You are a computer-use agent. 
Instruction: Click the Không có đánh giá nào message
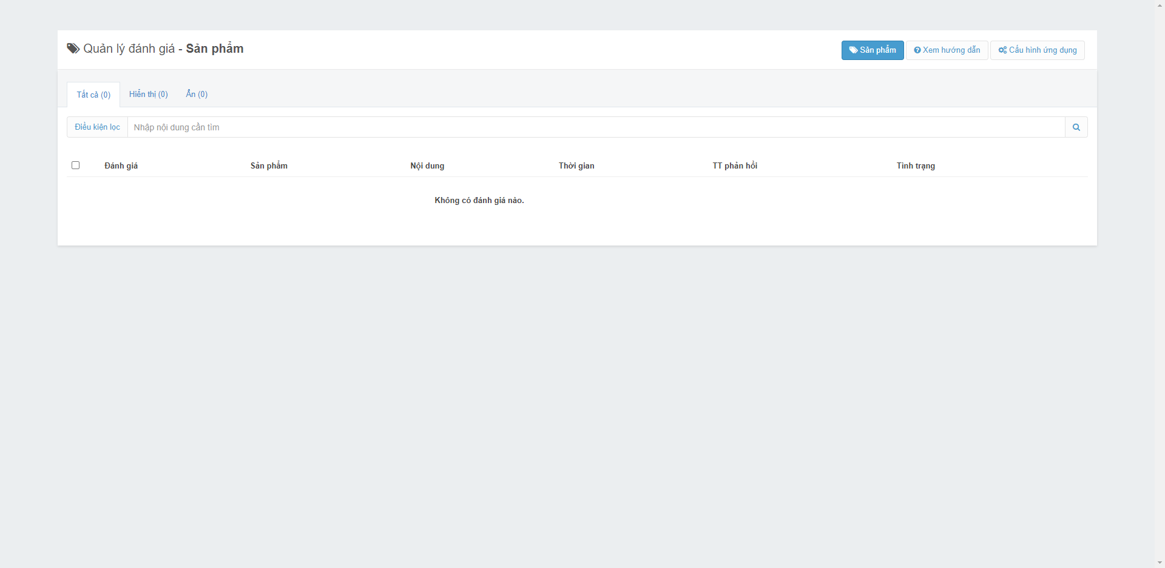tap(479, 201)
